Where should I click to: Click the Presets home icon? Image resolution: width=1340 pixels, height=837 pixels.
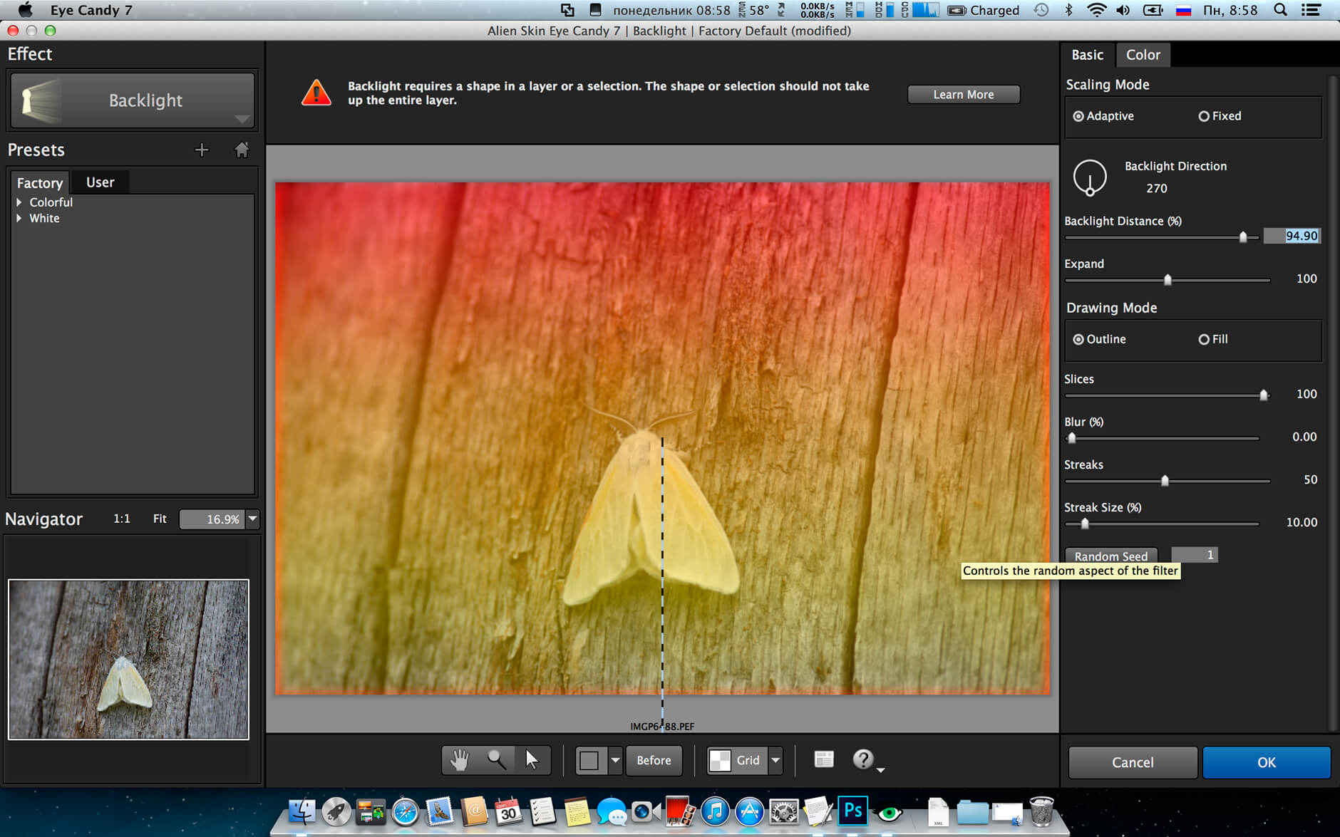(x=242, y=150)
